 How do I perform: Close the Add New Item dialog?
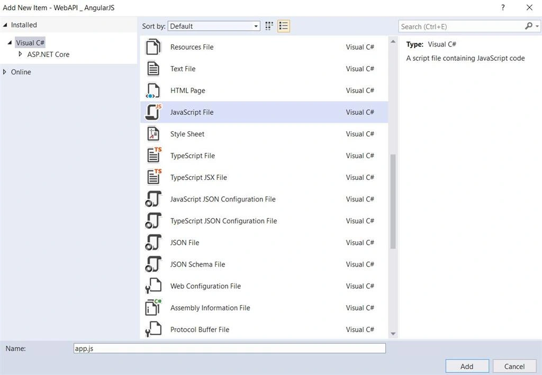coord(529,7)
